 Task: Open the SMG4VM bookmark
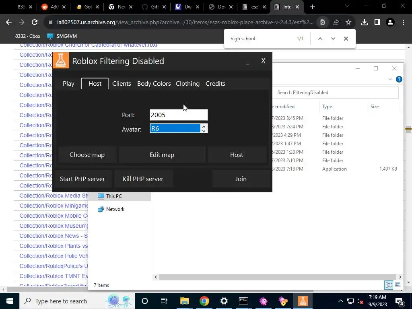click(62, 36)
